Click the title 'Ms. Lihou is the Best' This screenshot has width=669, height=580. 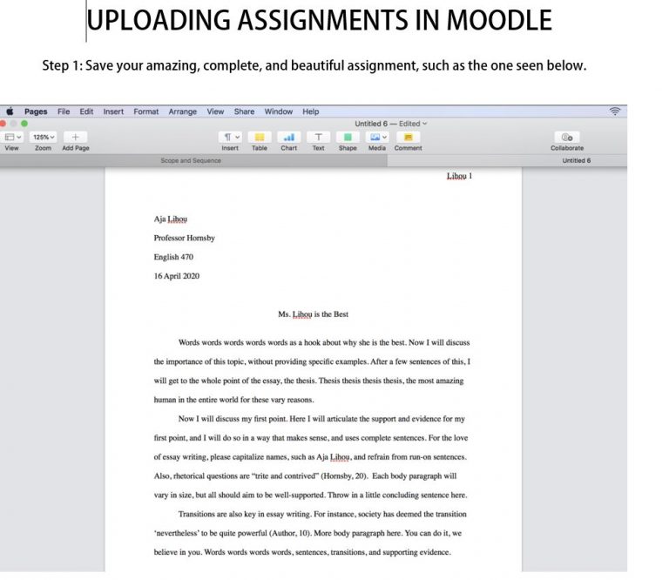click(314, 314)
